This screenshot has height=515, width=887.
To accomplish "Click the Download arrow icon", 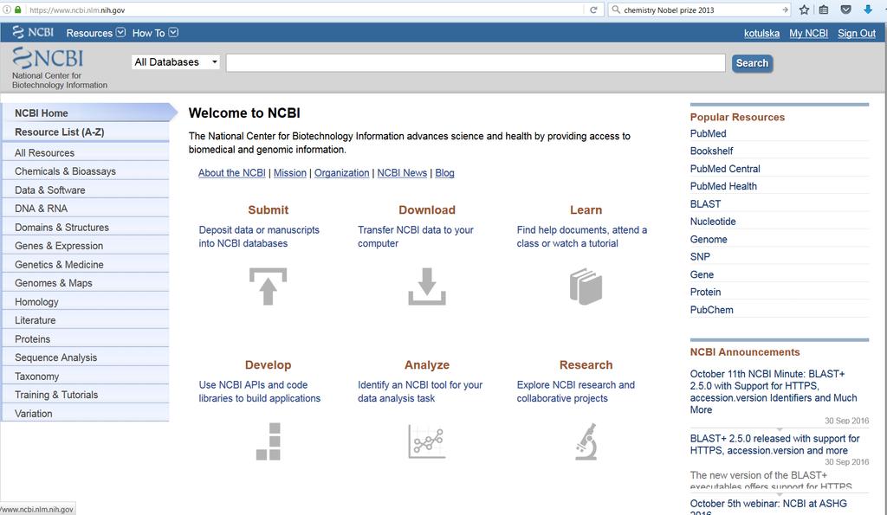I will (x=427, y=286).
